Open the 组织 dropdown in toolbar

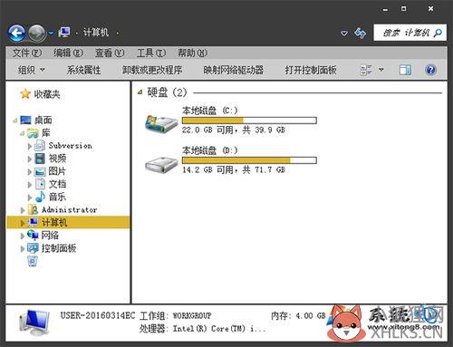click(32, 70)
